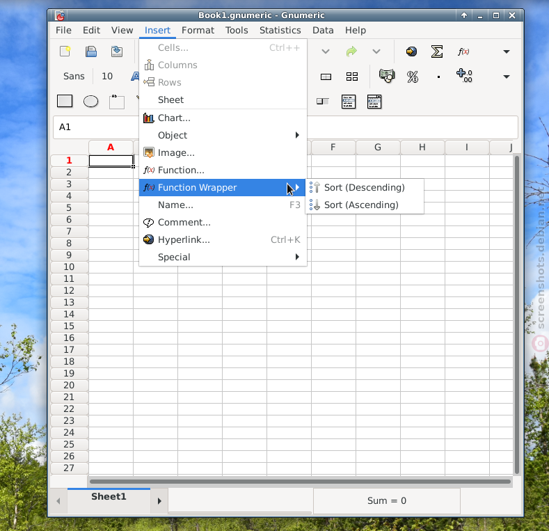Click the Gnumeric title bar app icon

[x=60, y=15]
